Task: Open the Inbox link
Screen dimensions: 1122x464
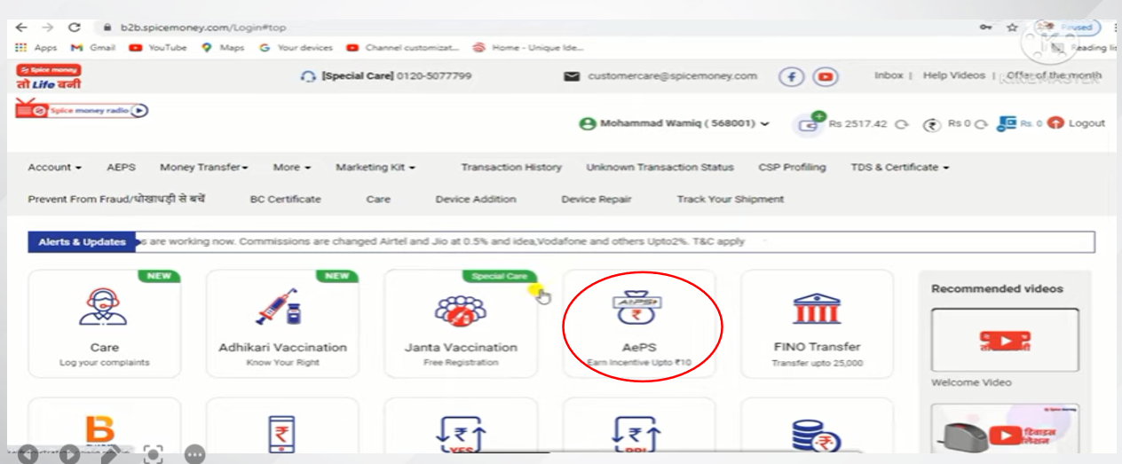Action: click(x=889, y=76)
